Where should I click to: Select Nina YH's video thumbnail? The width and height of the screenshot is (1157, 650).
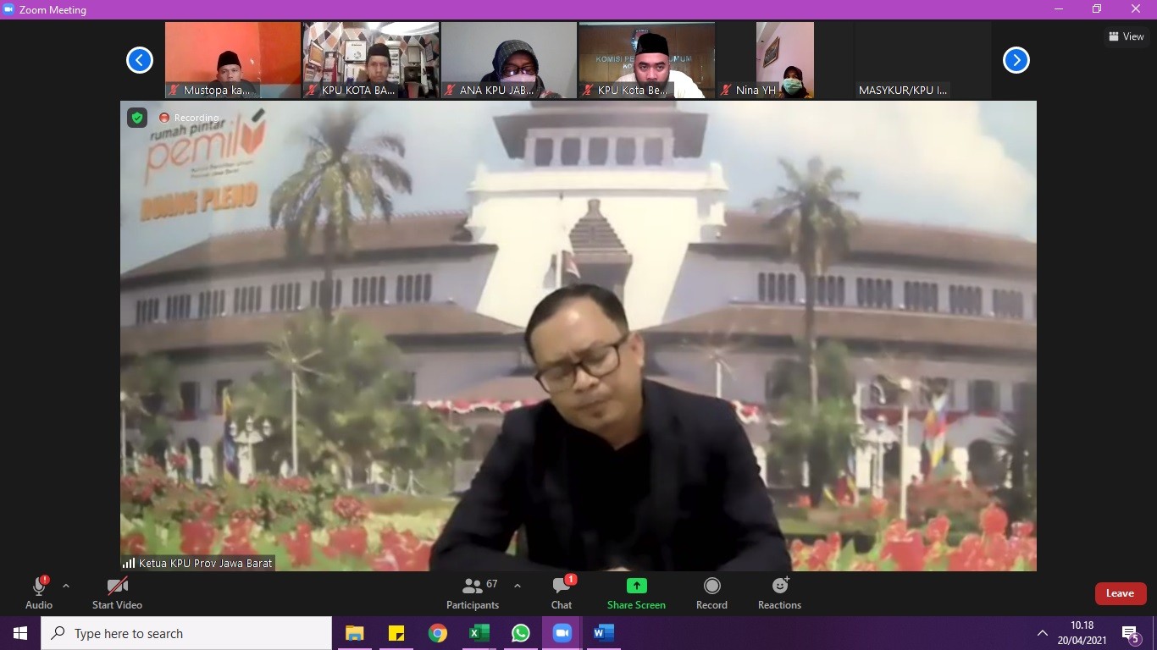784,60
